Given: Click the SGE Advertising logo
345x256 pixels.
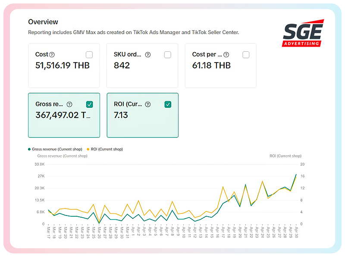Looking at the screenshot, I should coord(303,33).
